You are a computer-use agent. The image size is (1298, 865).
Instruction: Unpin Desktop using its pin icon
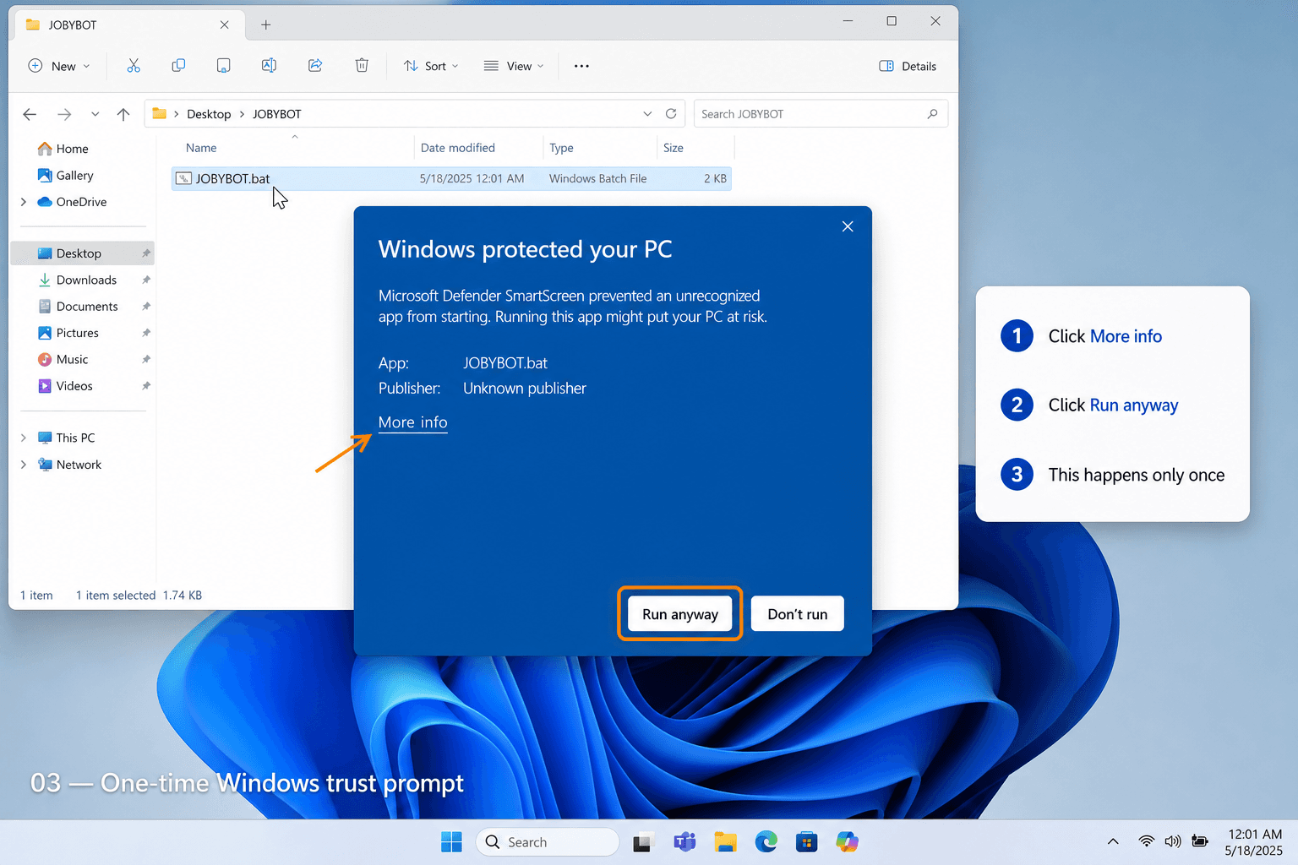[x=146, y=253]
